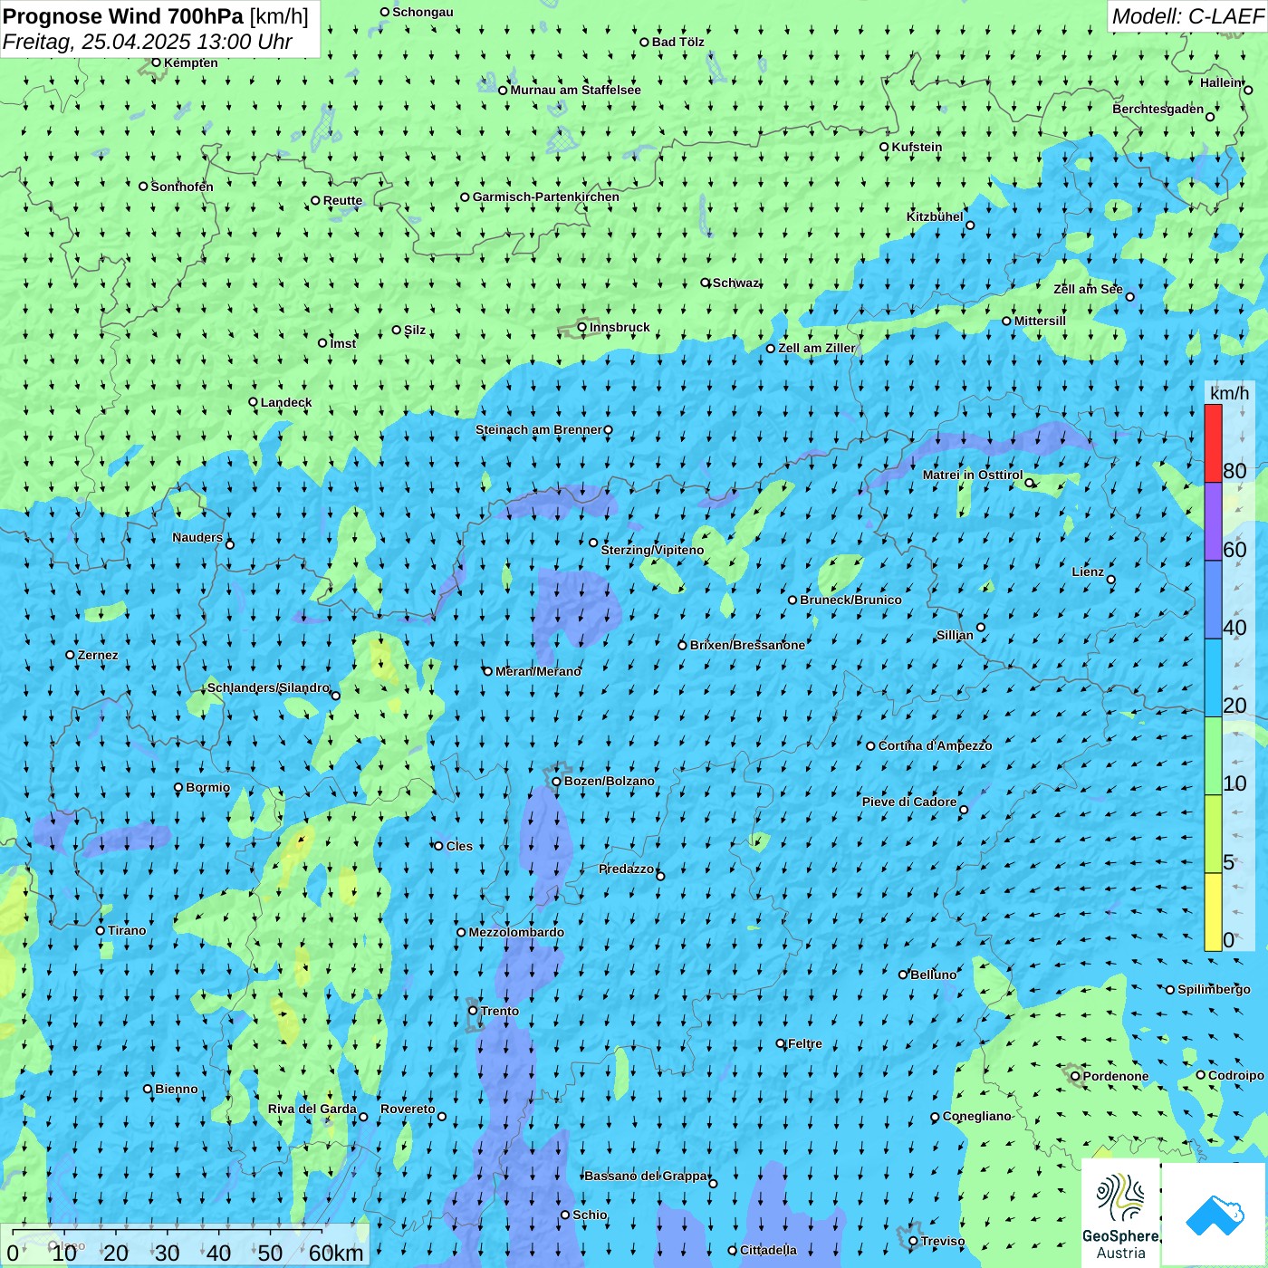This screenshot has width=1268, height=1268.
Task: Click the Zell am See label
Action: [1088, 289]
